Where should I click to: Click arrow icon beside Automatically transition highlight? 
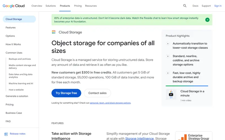[x=168, y=44]
